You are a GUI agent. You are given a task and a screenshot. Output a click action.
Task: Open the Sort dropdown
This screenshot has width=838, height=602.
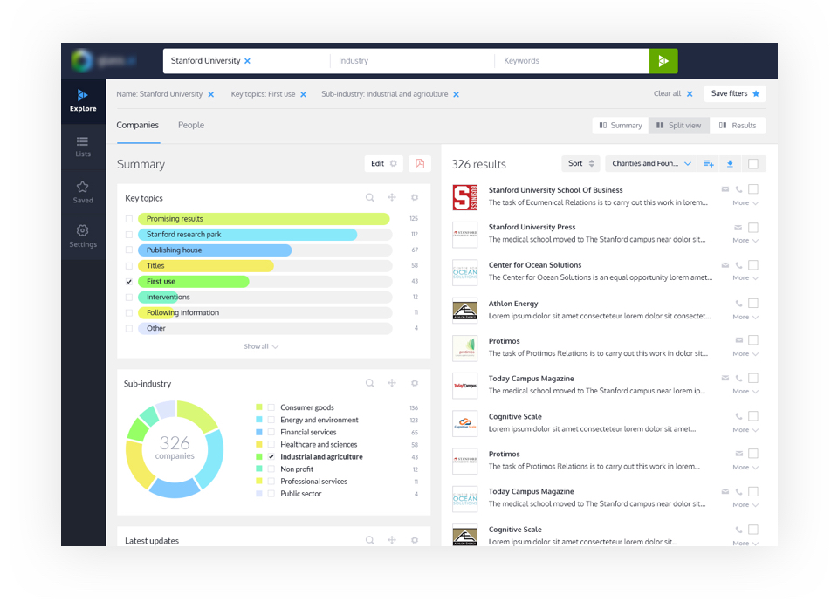click(580, 164)
